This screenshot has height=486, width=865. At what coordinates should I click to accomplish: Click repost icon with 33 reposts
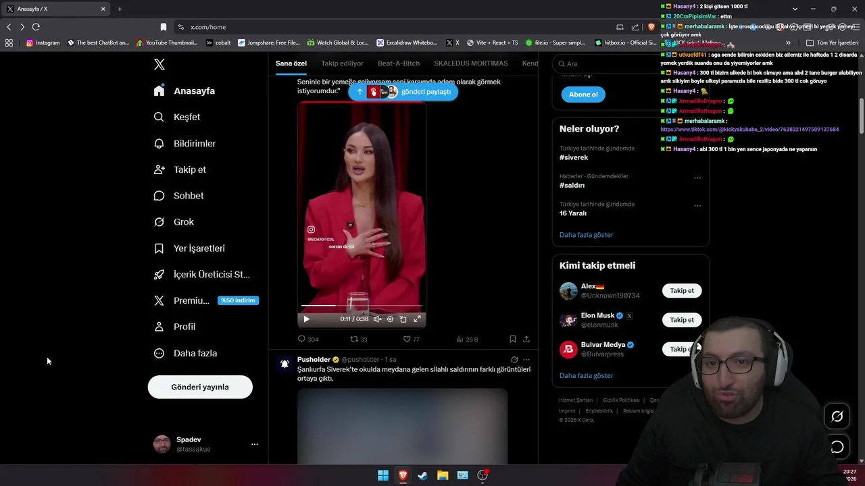point(359,340)
